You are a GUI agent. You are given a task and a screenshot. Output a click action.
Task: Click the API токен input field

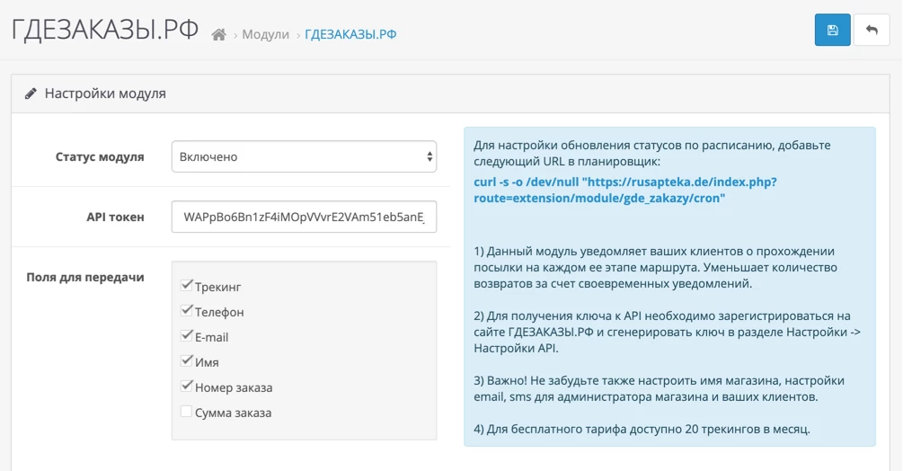(304, 217)
